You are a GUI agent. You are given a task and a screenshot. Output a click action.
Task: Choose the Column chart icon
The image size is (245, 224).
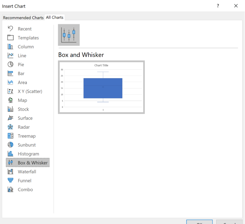click(x=11, y=47)
